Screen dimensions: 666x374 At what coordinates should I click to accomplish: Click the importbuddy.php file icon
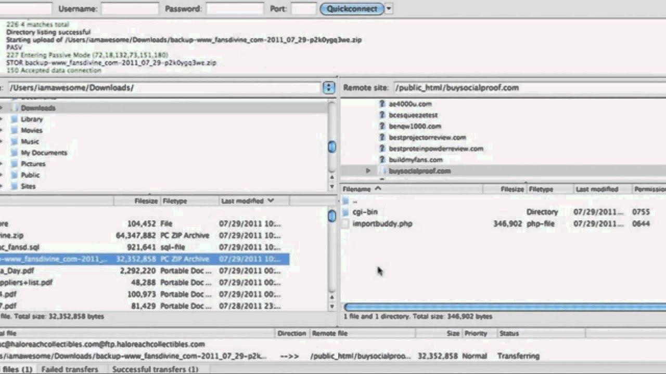[346, 224]
